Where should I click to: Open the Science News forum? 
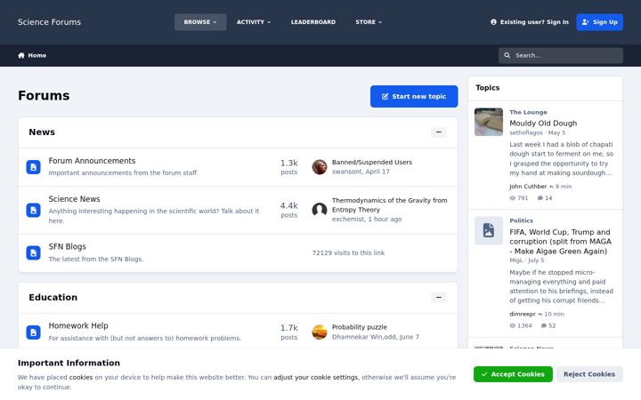click(x=75, y=199)
